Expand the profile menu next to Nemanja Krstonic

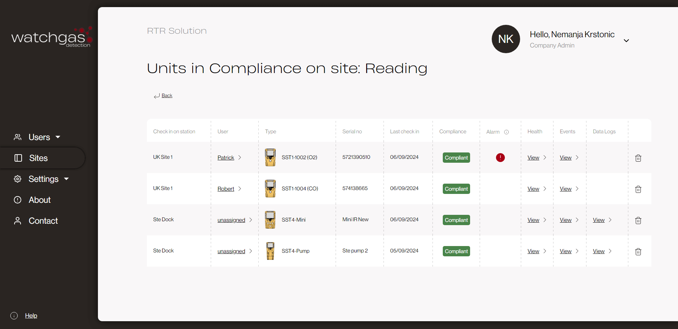point(626,40)
